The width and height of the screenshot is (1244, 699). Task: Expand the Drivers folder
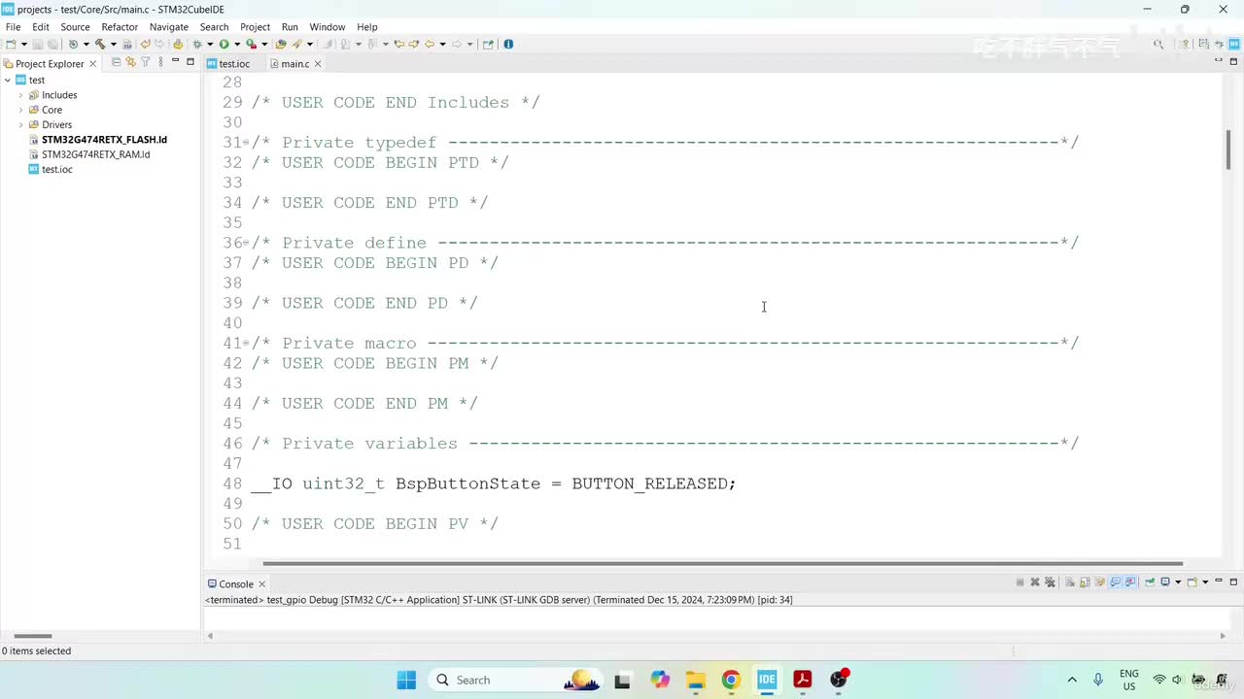tap(21, 124)
